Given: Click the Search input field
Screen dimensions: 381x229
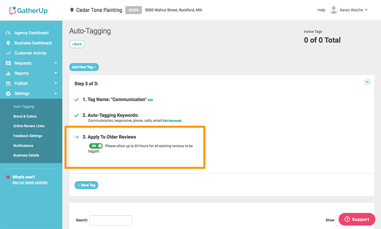Looking at the screenshot, I should (111, 220).
